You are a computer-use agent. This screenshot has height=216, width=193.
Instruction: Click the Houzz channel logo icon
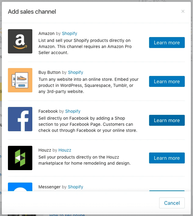click(x=20, y=158)
